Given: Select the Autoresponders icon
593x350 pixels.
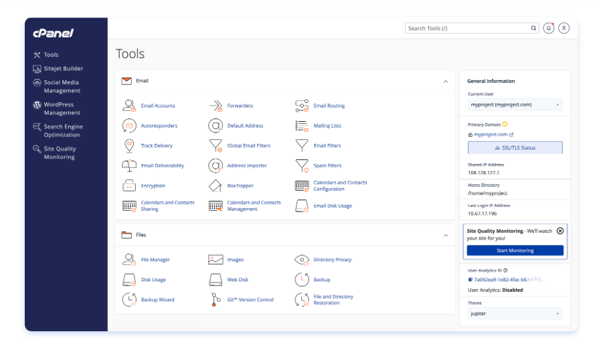Looking at the screenshot, I should pyautogui.click(x=129, y=126).
